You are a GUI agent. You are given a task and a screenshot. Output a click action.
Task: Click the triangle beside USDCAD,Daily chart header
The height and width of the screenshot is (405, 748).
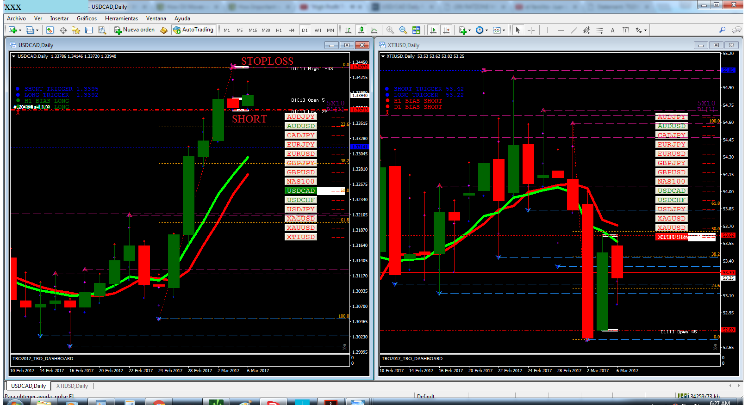point(14,56)
